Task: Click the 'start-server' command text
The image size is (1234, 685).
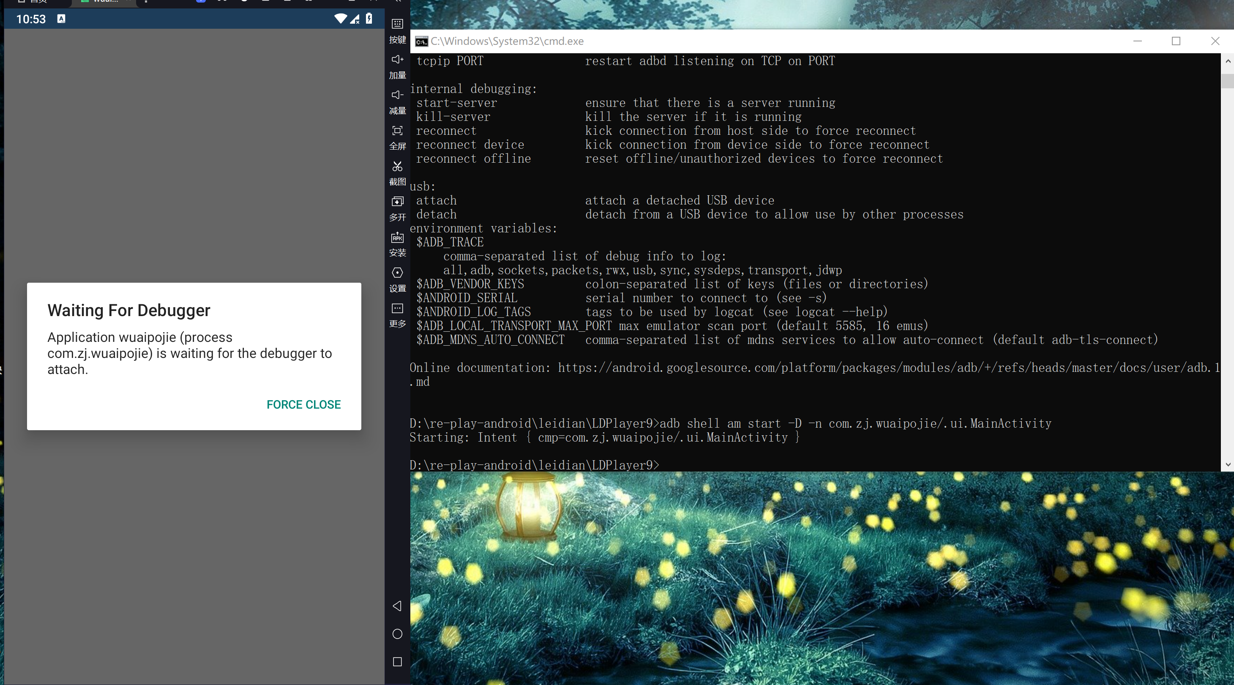Action: (x=456, y=103)
